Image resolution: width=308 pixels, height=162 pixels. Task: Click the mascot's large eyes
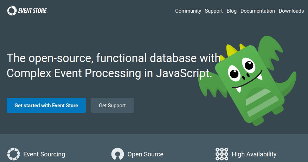[x=242, y=69]
